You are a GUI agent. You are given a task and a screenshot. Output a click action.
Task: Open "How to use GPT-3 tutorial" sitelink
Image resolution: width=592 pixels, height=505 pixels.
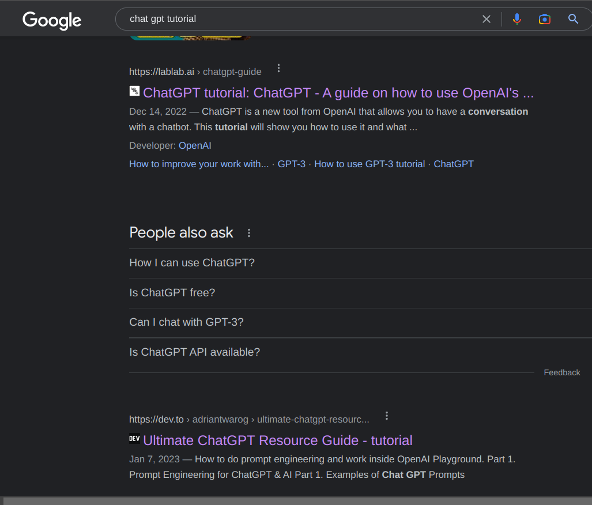pos(369,164)
